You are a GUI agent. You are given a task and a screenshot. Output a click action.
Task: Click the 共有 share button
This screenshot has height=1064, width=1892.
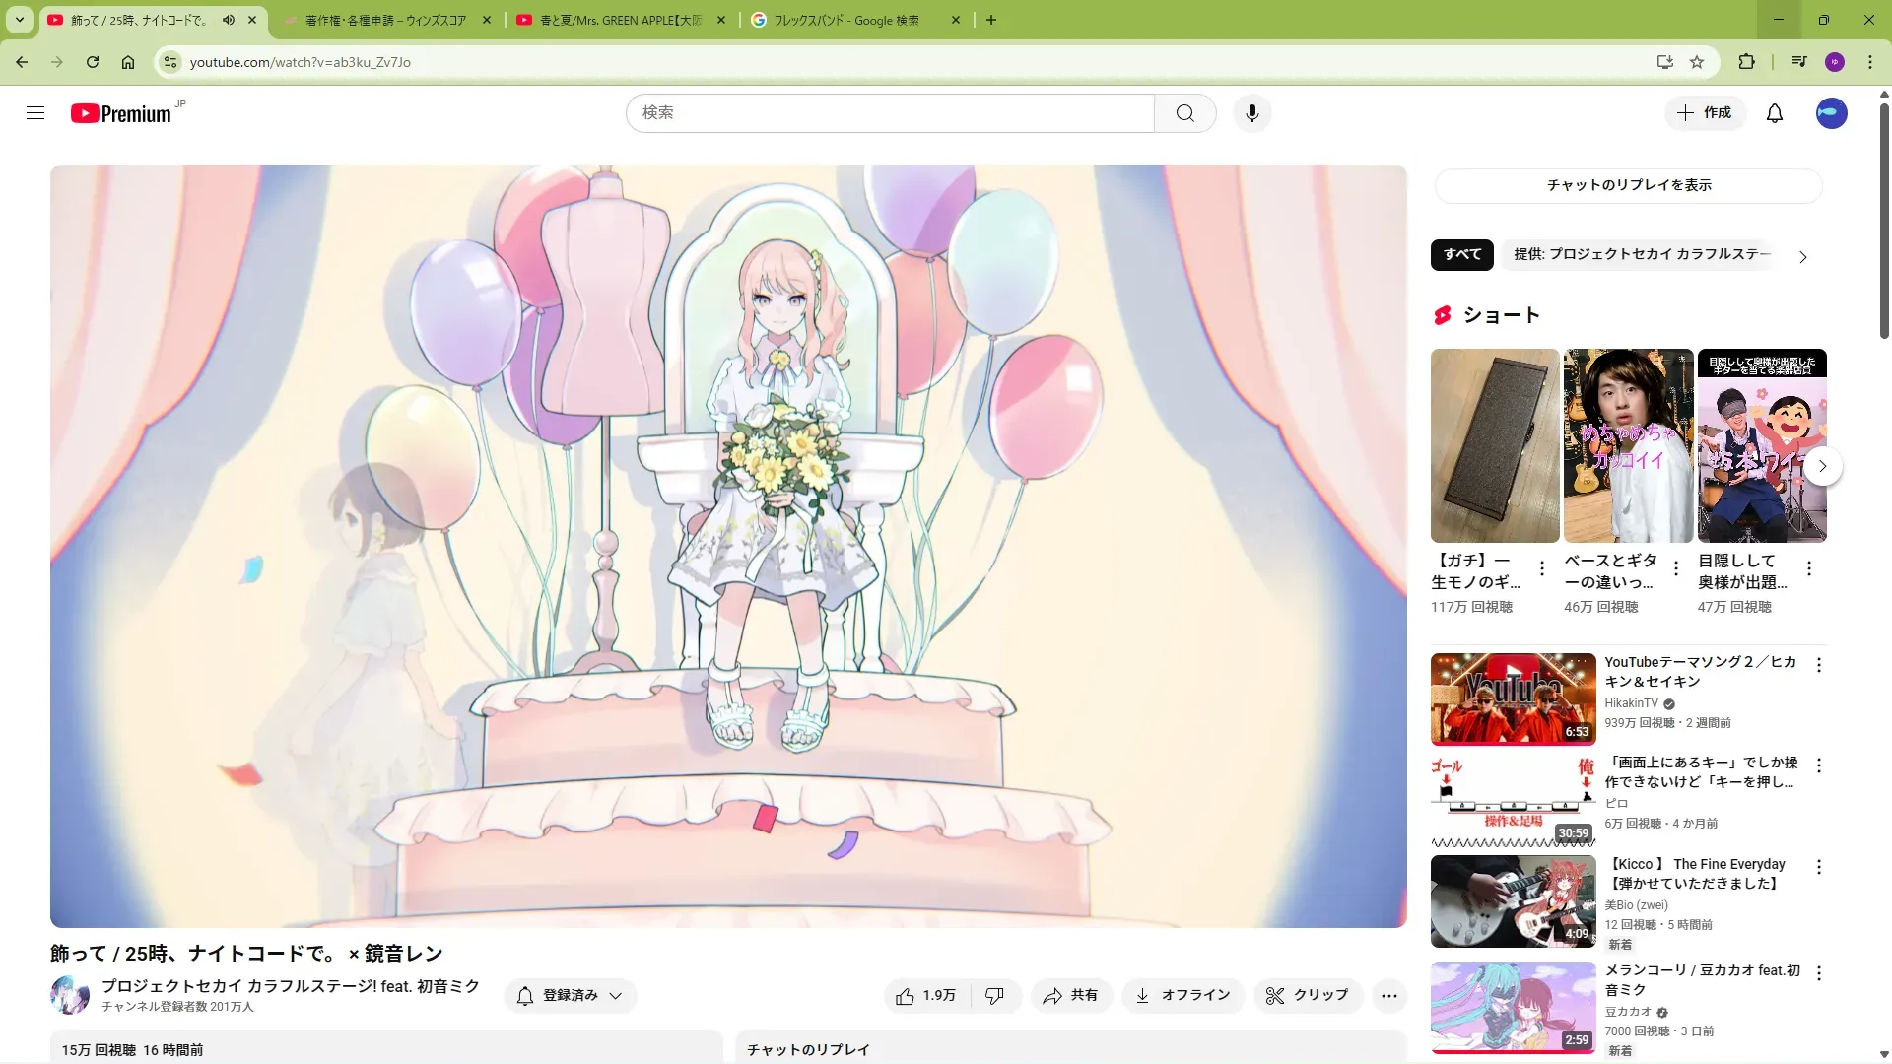click(x=1071, y=996)
